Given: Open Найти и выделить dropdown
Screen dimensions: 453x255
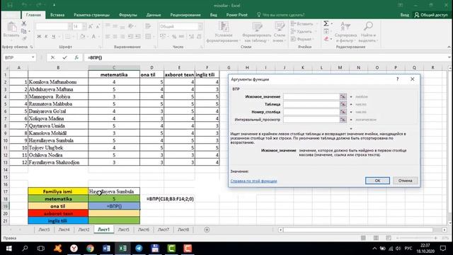Looking at the screenshot, I should (x=368, y=32).
